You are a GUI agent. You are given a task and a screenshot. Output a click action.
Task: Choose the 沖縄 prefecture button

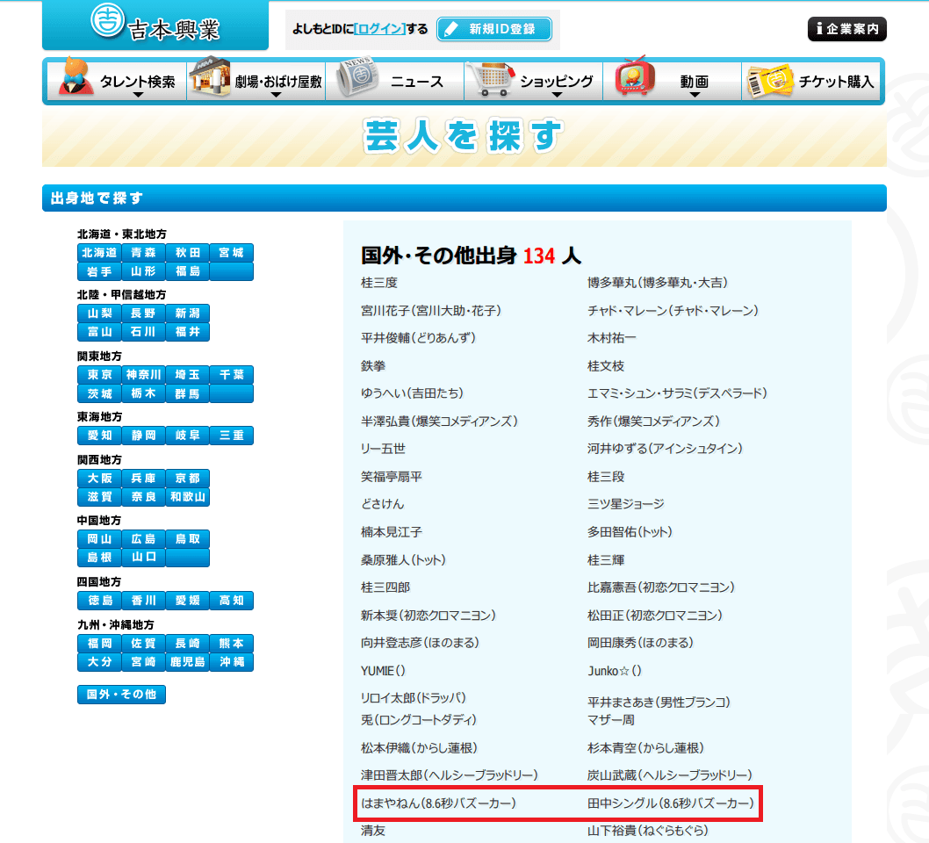232,662
